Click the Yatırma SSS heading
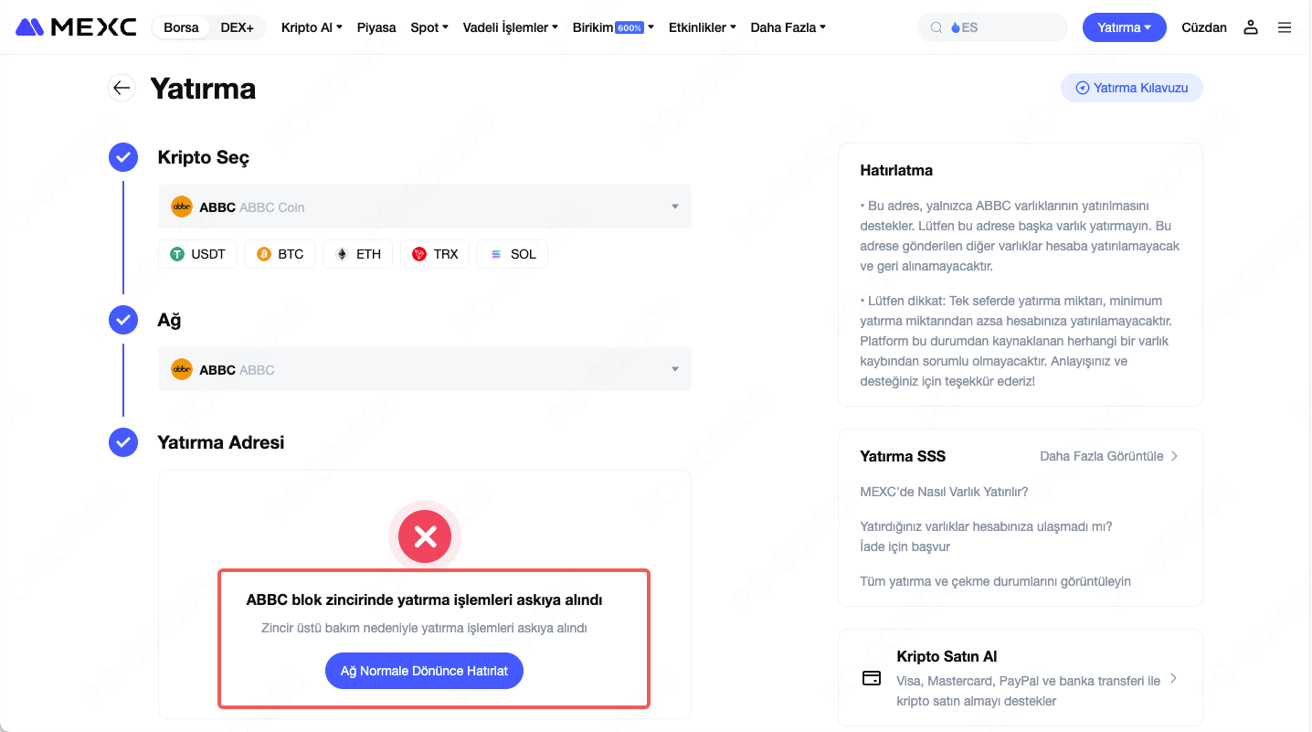 coord(903,456)
